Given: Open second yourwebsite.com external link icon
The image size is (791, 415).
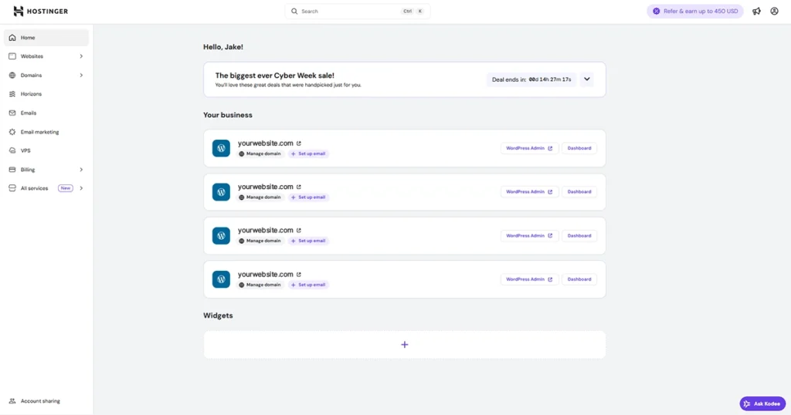Looking at the screenshot, I should tap(299, 187).
